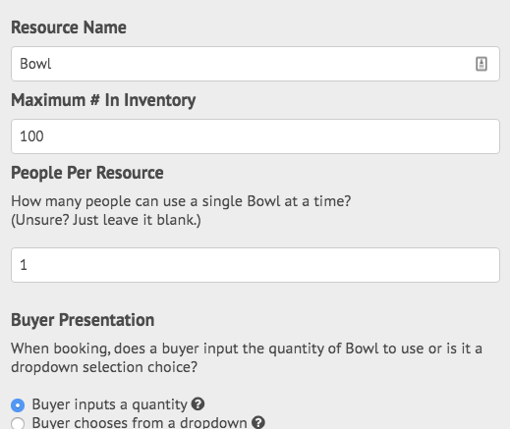Focus the Resource Name input containing Bowl
Image resolution: width=510 pixels, height=429 pixels.
(x=255, y=64)
